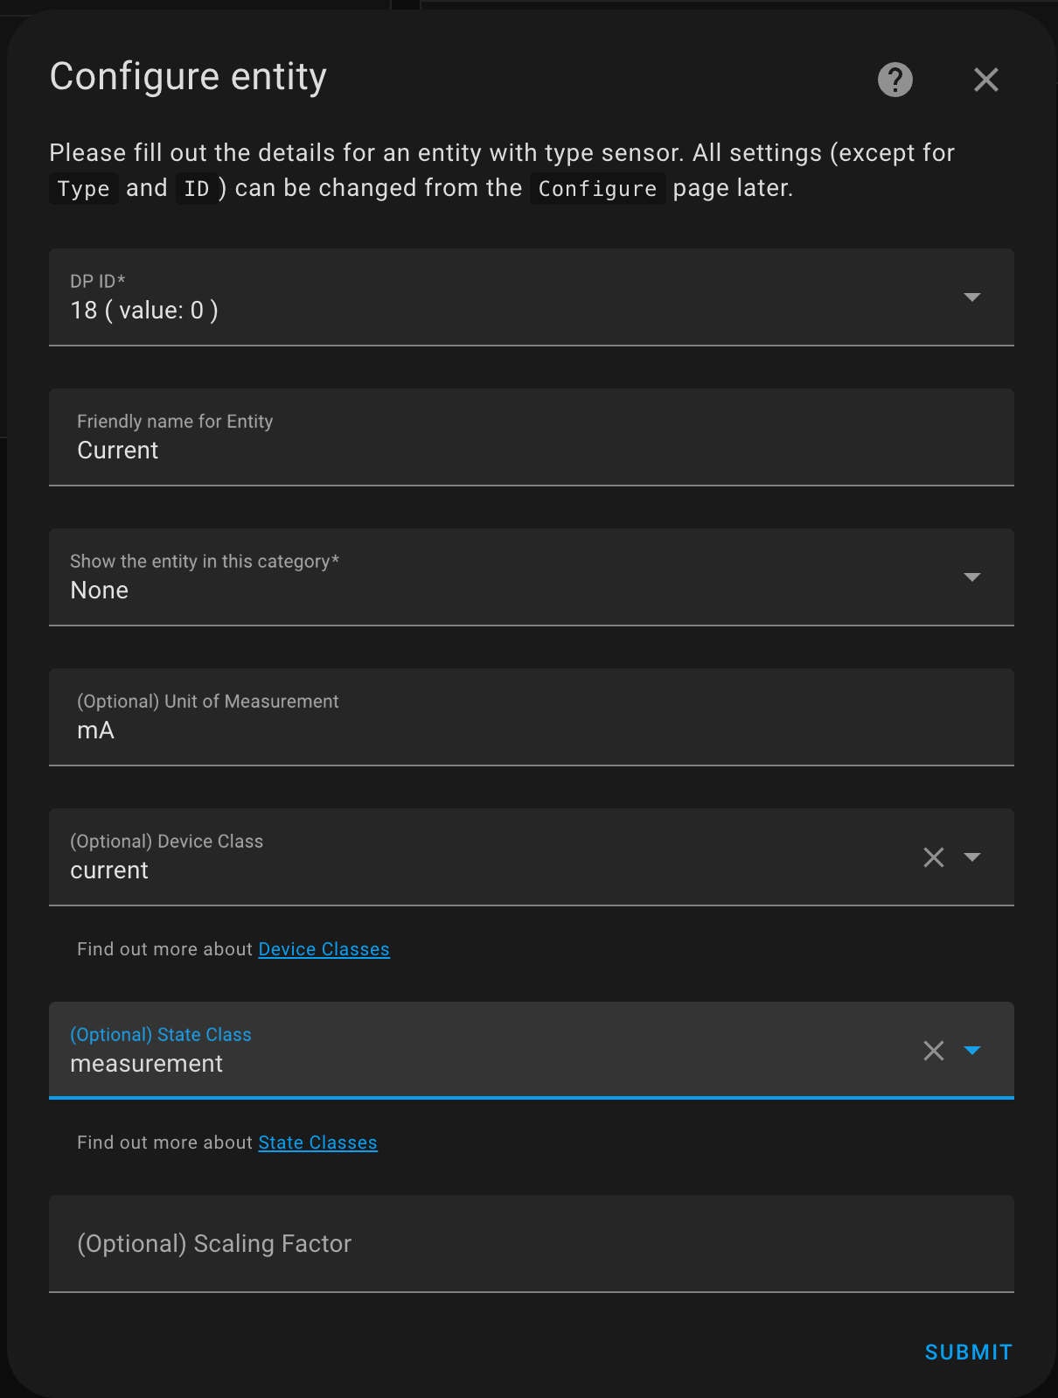Open the State Classes link
This screenshot has width=1058, height=1398.
[x=317, y=1143]
